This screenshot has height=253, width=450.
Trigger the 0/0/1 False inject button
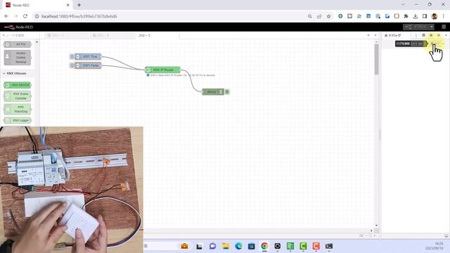tap(72, 65)
